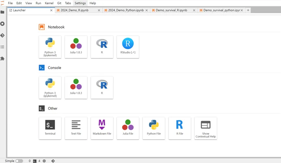
Task: Open the File menu
Action: click(10, 3)
